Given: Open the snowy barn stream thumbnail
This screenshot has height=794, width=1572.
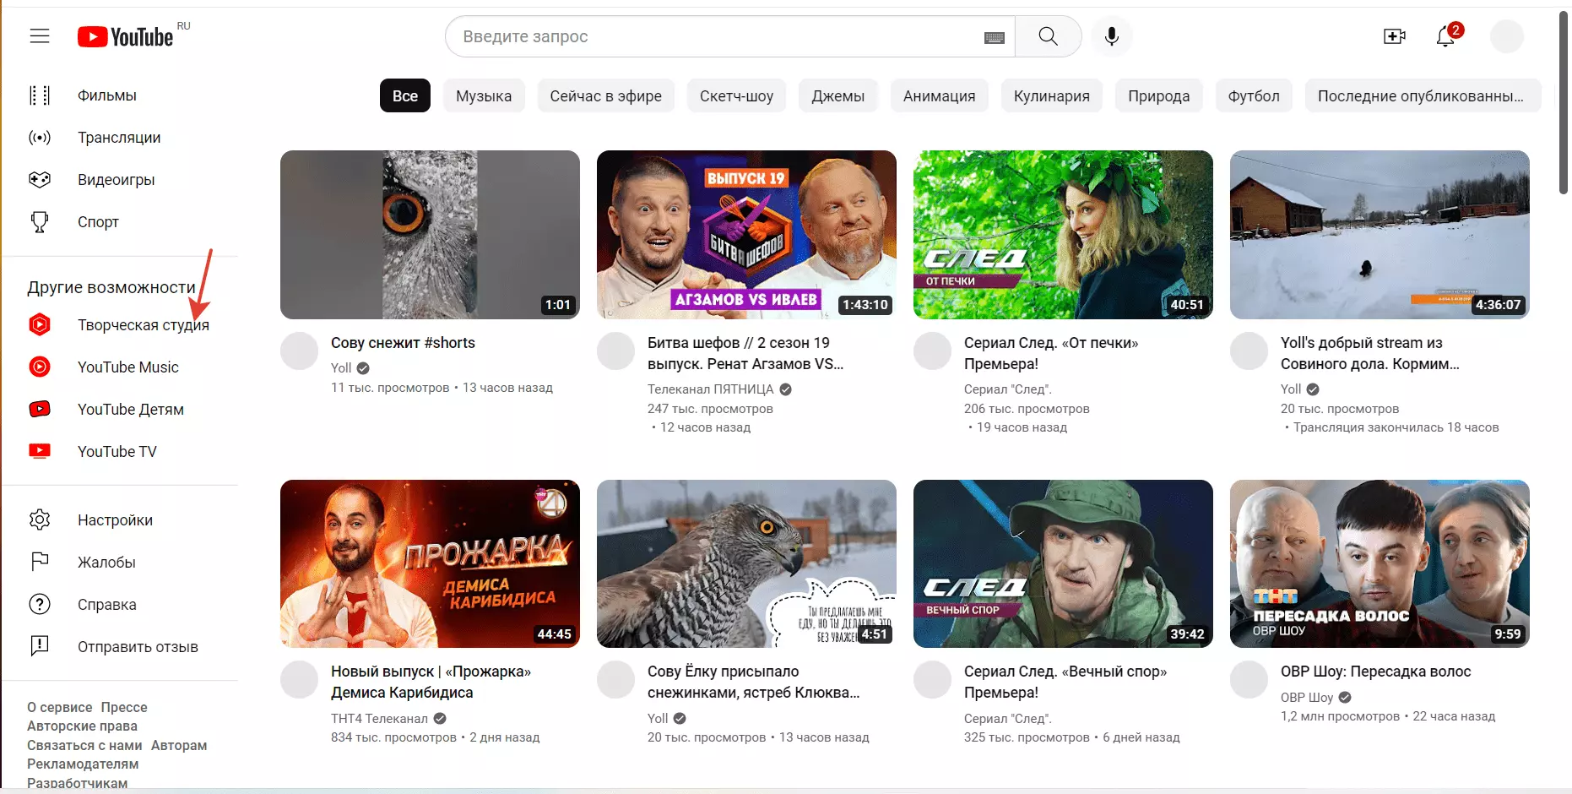Looking at the screenshot, I should tap(1380, 235).
